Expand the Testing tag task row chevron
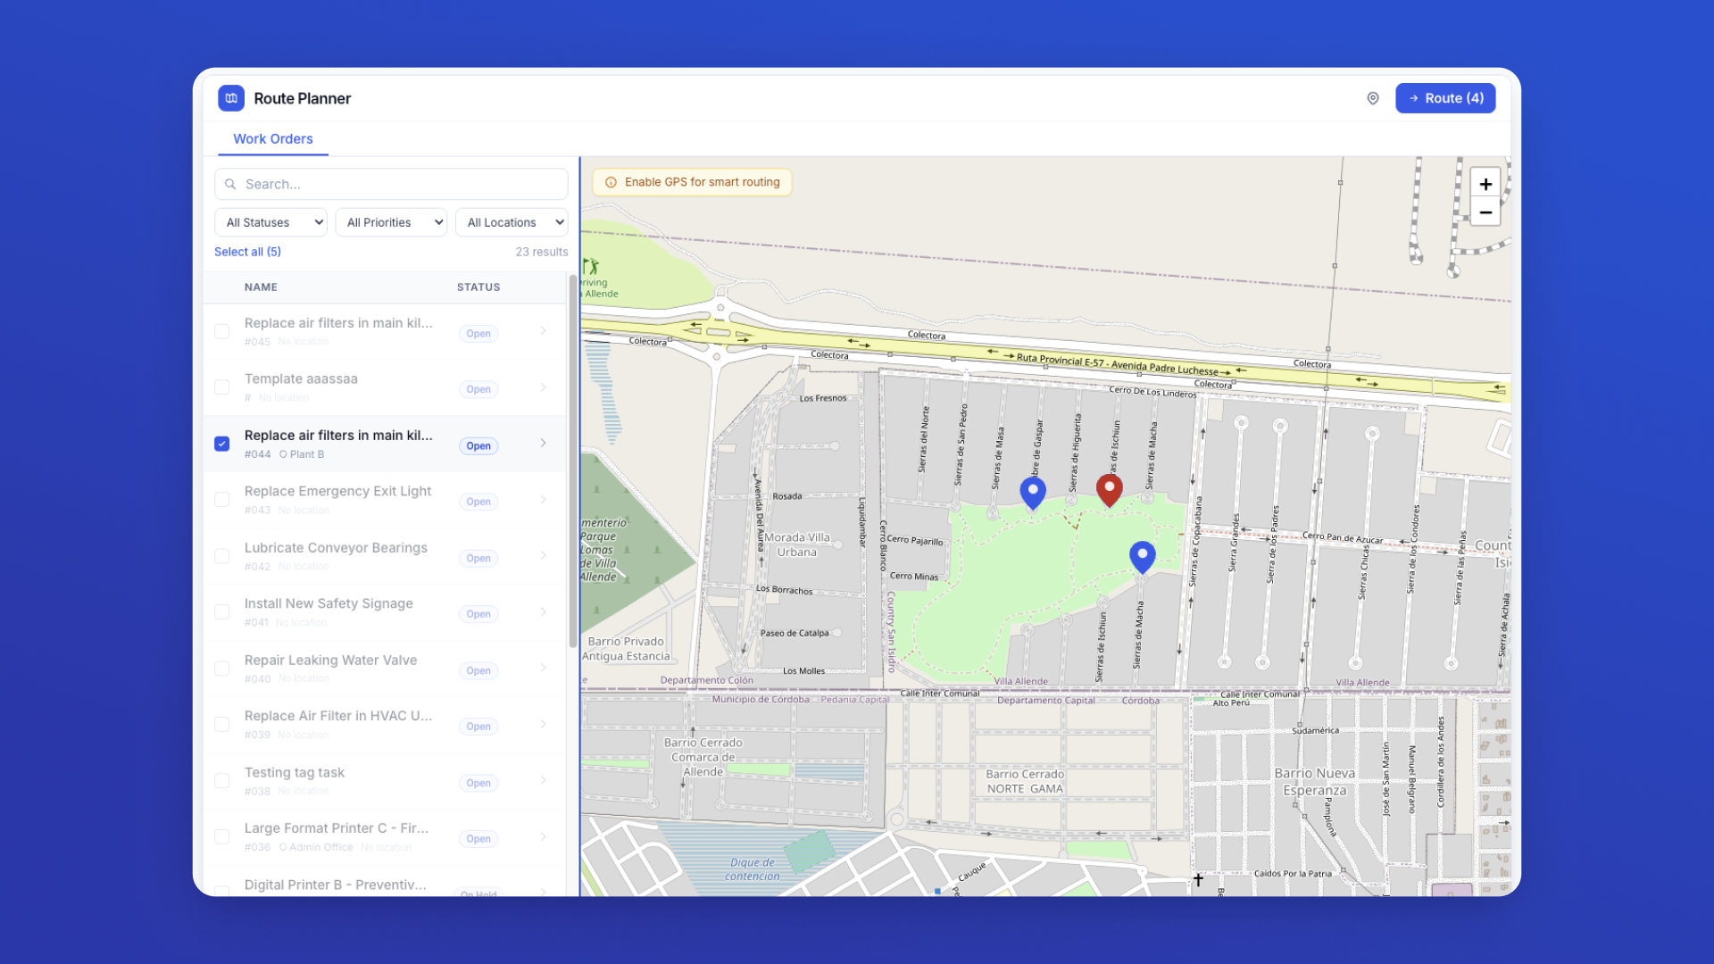Image resolution: width=1714 pixels, height=964 pixels. point(544,779)
